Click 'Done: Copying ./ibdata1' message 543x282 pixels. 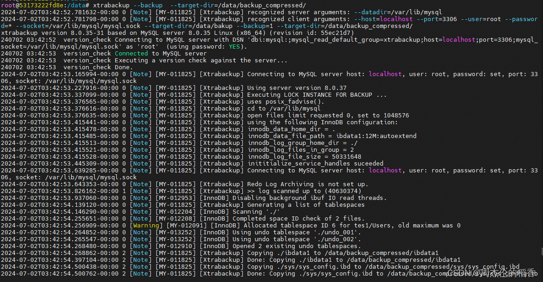click(290, 261)
